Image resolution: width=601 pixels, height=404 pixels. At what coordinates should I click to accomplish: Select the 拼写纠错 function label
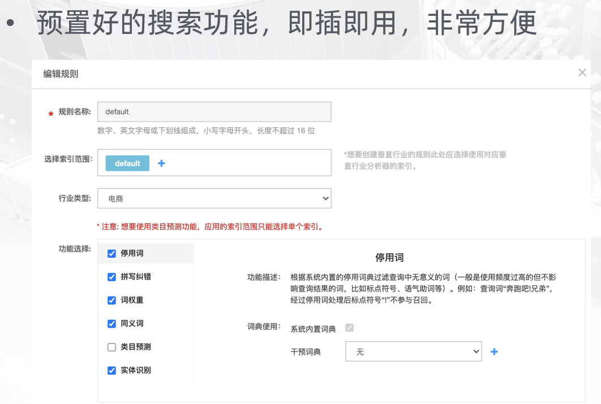[136, 277]
